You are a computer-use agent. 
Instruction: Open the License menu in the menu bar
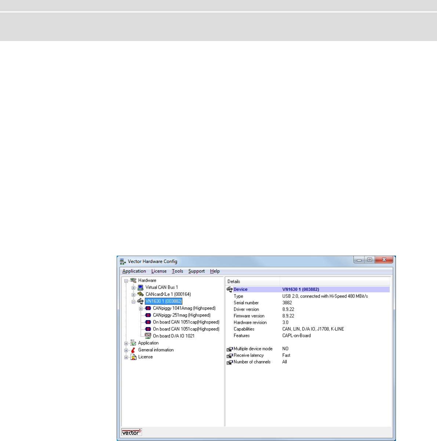(x=159, y=271)
